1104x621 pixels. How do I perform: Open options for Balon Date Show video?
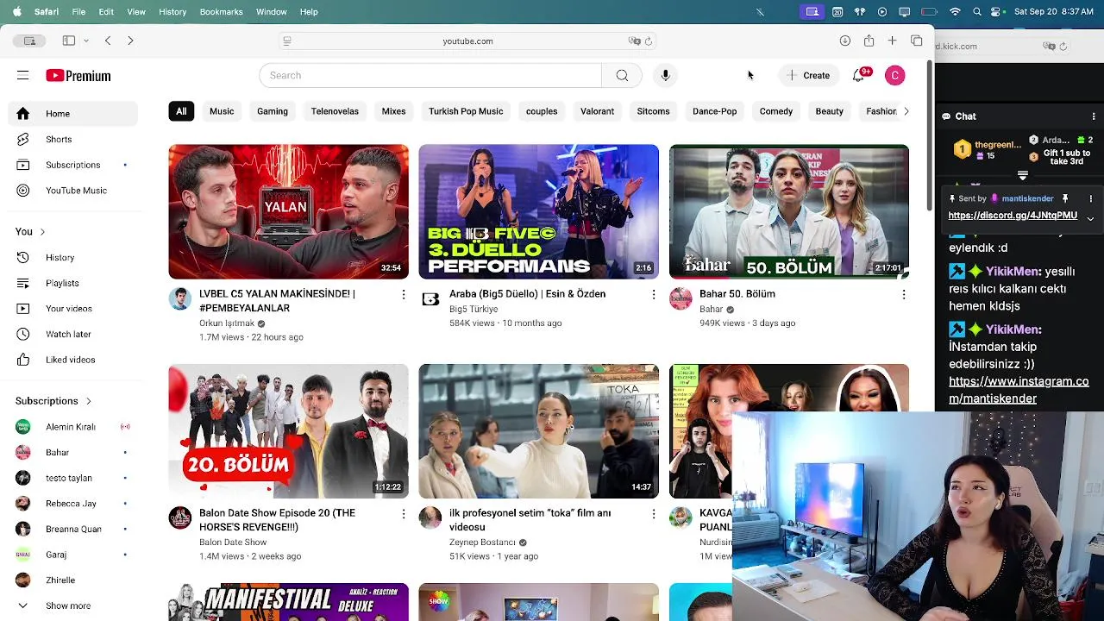click(403, 514)
